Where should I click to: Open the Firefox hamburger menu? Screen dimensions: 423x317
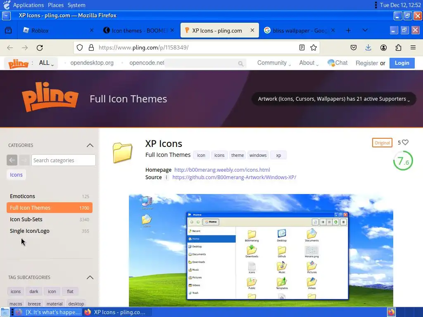[413, 48]
